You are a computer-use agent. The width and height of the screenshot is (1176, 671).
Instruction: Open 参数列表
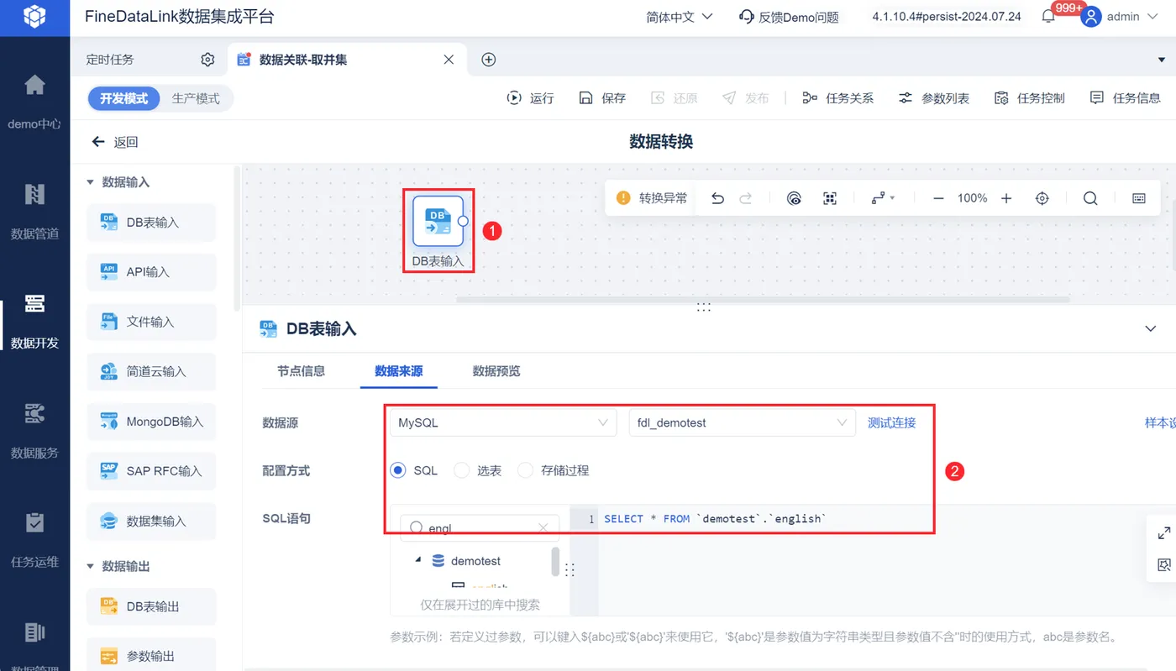[933, 98]
